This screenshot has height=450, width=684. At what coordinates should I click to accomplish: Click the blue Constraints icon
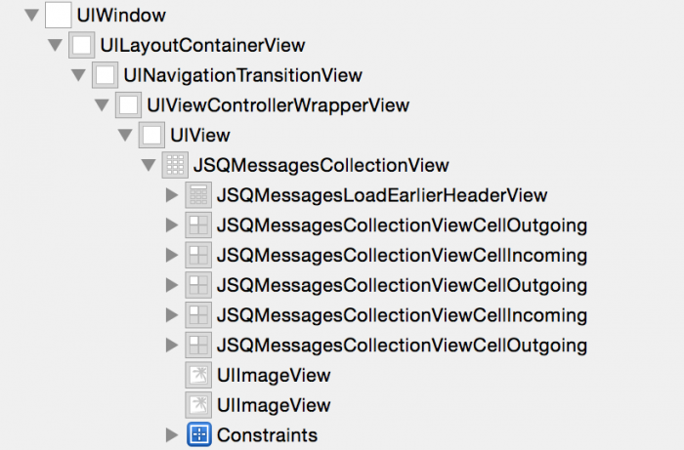click(x=197, y=434)
